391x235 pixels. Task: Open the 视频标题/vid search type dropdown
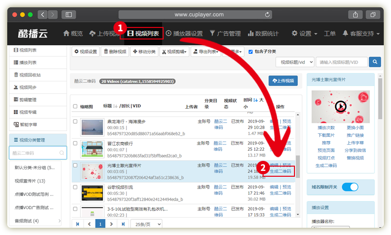click(295, 62)
